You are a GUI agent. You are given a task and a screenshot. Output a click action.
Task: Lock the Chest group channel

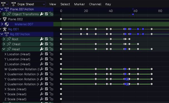51,44
